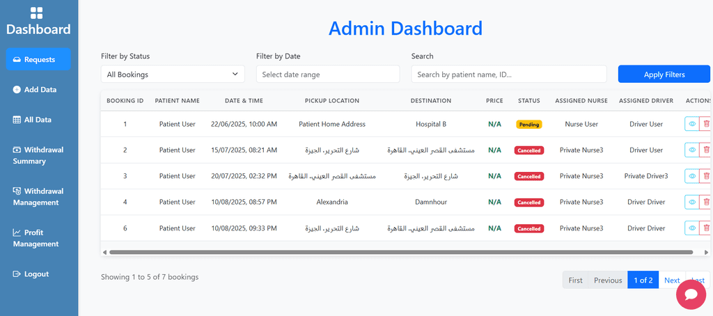Click the Price column header
713x316 pixels.
click(494, 100)
